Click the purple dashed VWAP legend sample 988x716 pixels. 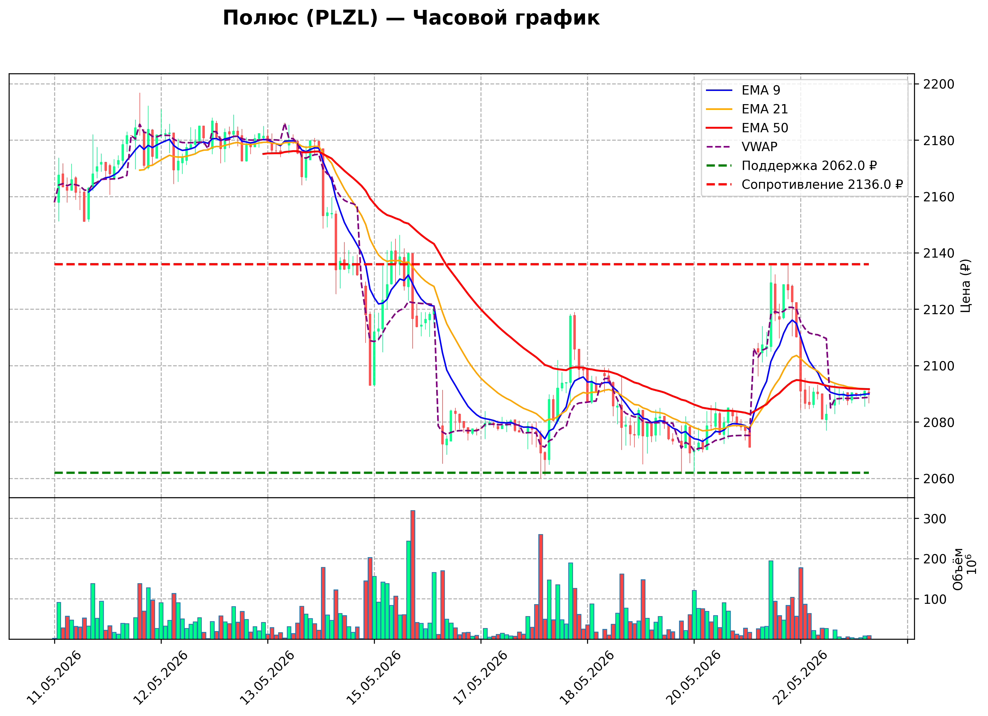(x=719, y=147)
